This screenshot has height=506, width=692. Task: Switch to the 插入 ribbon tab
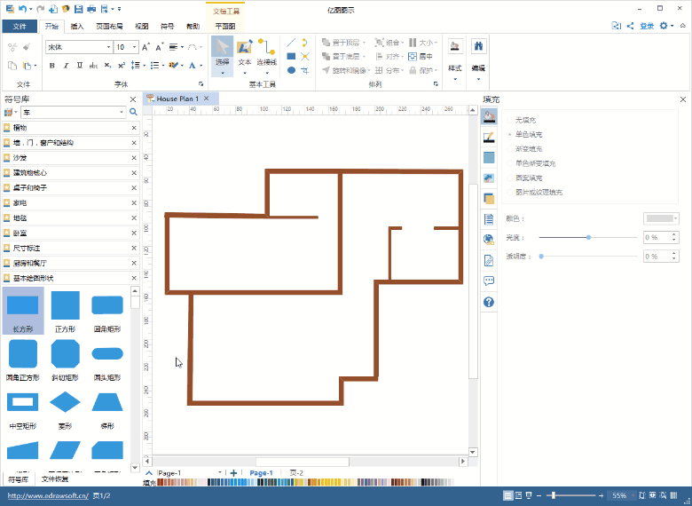[x=77, y=27]
